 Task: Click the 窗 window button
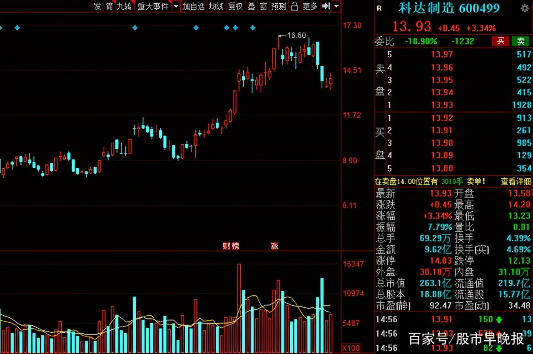tap(263, 6)
